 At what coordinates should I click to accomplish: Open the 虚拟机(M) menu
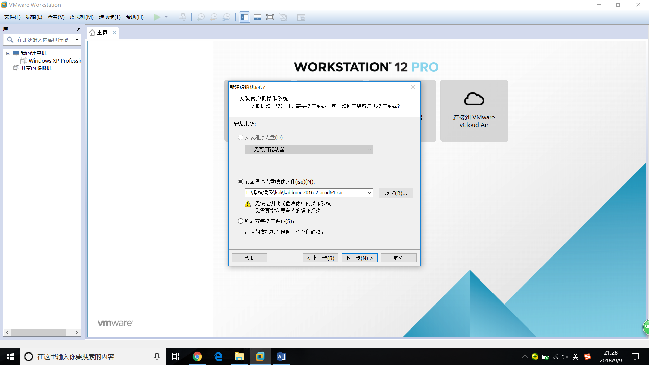pyautogui.click(x=81, y=17)
